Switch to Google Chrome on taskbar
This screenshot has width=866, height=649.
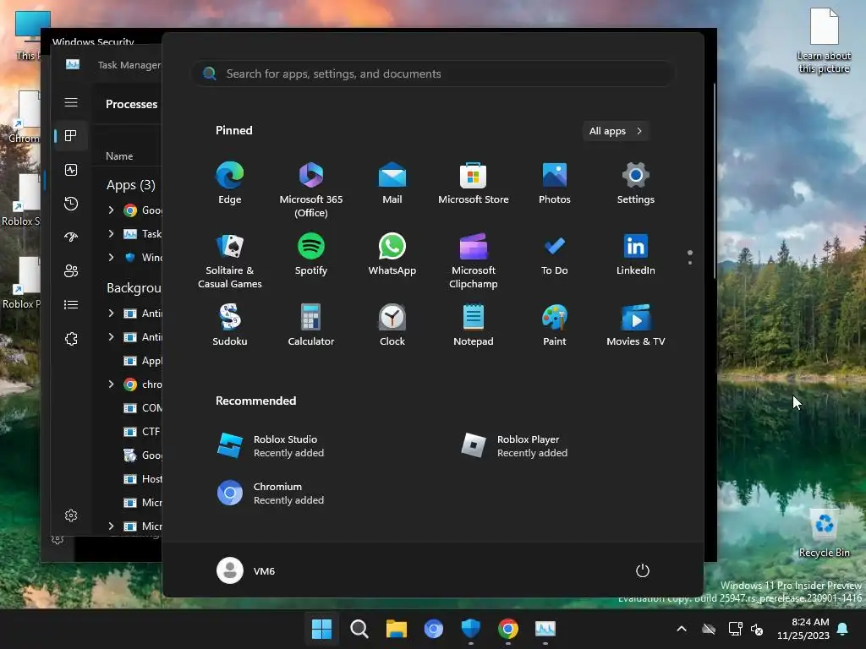[x=508, y=629]
